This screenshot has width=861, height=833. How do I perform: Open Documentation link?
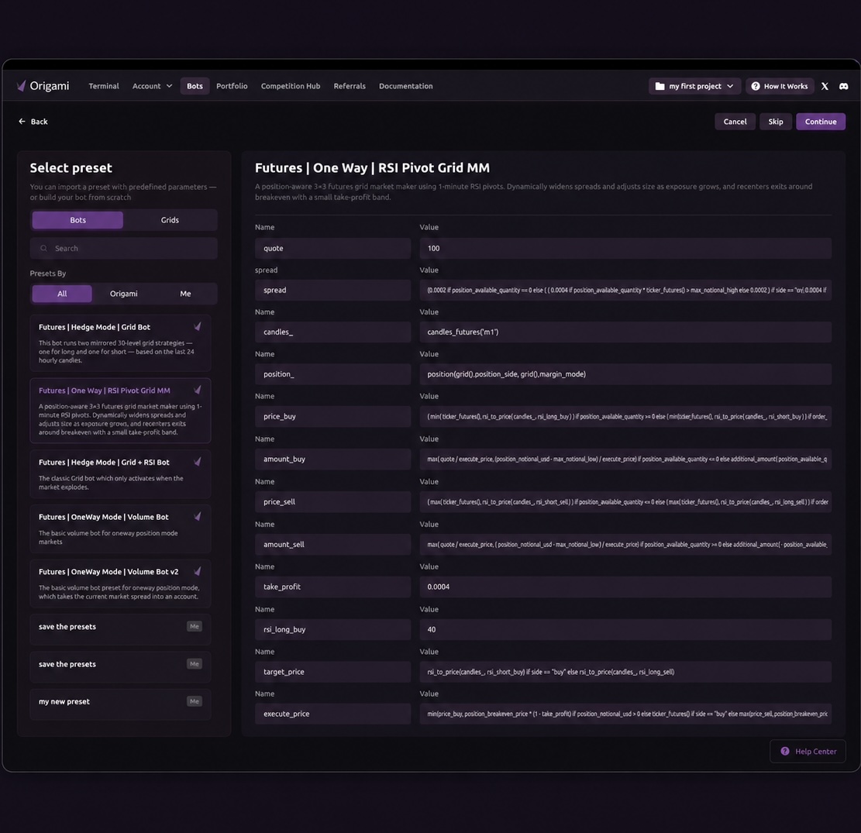(406, 86)
